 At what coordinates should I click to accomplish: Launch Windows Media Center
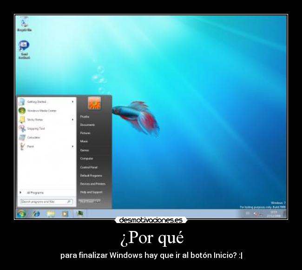(46, 111)
